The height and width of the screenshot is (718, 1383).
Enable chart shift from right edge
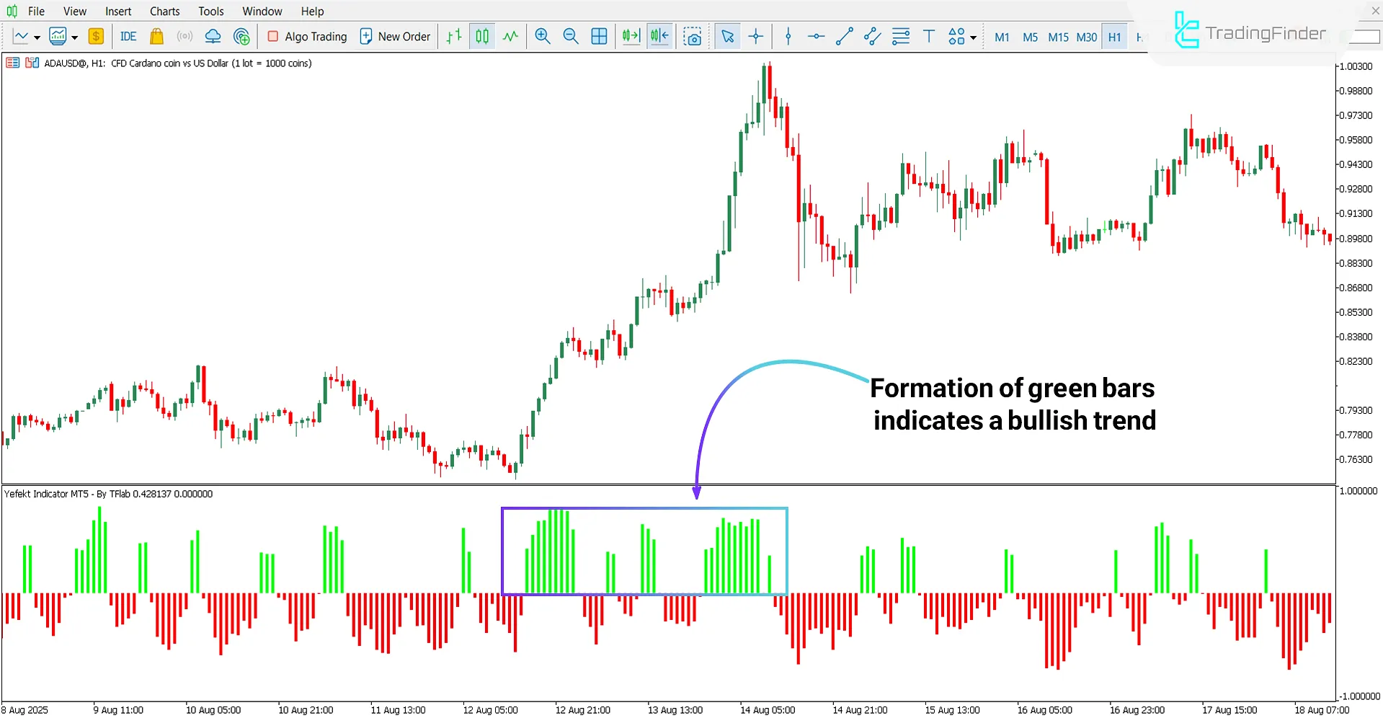pyautogui.click(x=659, y=36)
